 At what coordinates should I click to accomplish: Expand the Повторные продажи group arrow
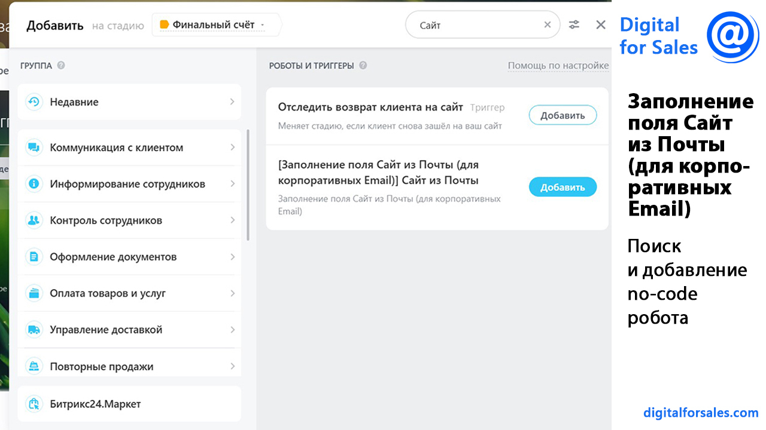click(x=232, y=366)
